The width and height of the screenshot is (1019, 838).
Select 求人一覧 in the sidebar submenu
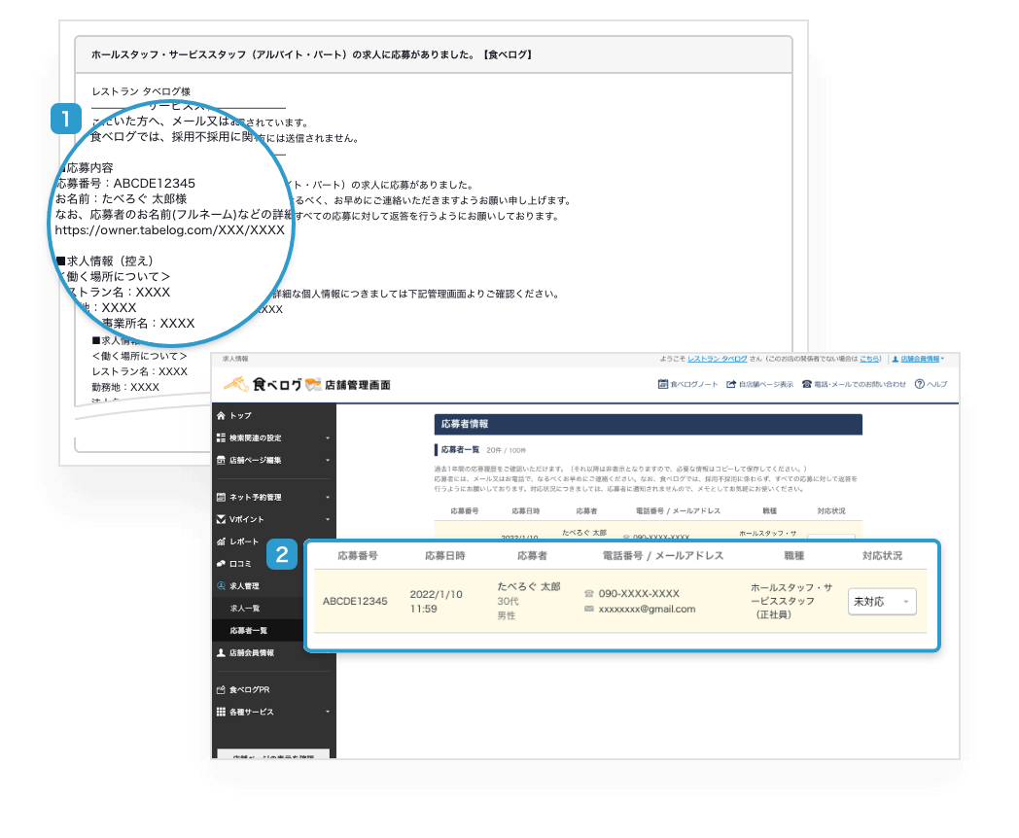(245, 608)
